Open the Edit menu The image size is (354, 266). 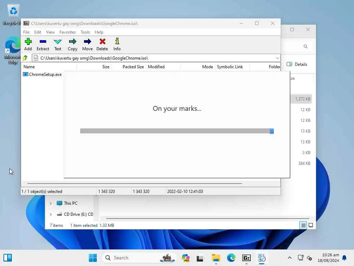click(x=37, y=32)
